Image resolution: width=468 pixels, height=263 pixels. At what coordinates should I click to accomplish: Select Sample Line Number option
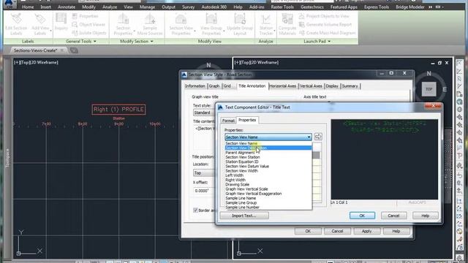pos(268,207)
